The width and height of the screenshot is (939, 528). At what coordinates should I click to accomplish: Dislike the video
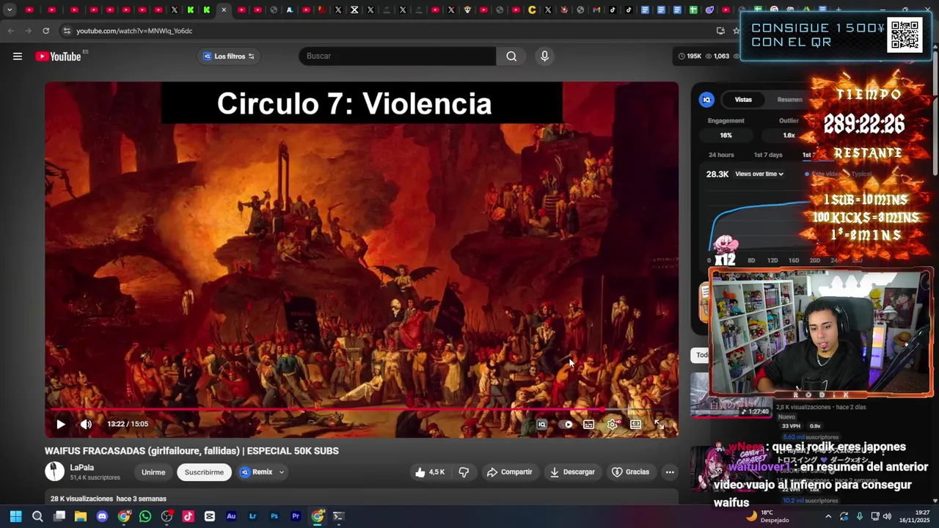click(464, 472)
